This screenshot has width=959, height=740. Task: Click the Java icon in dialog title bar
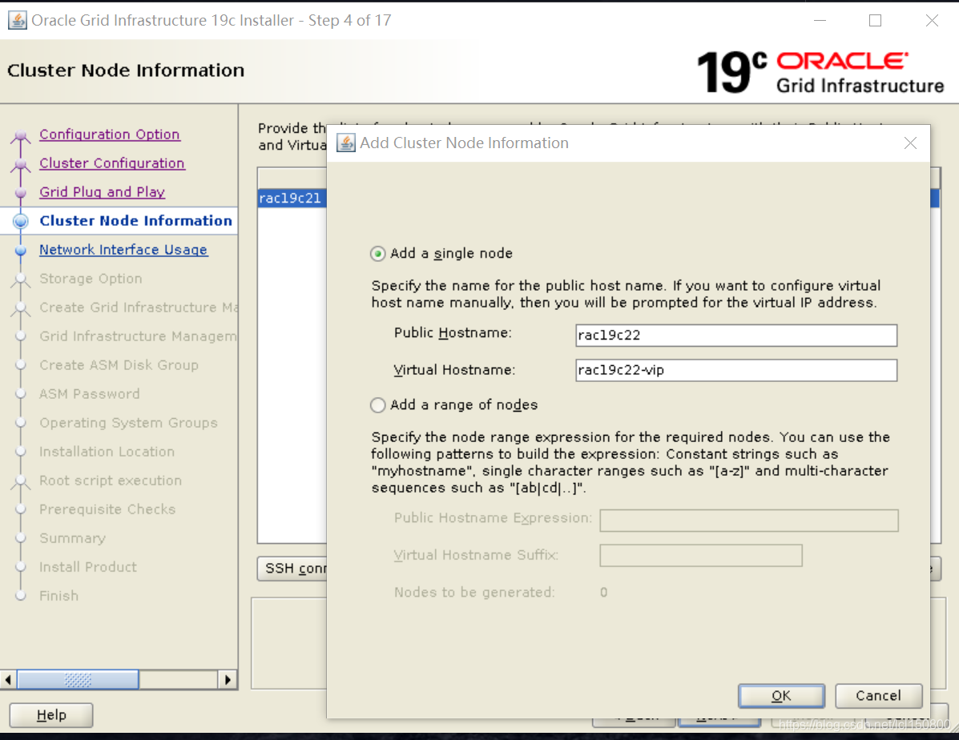(x=345, y=143)
